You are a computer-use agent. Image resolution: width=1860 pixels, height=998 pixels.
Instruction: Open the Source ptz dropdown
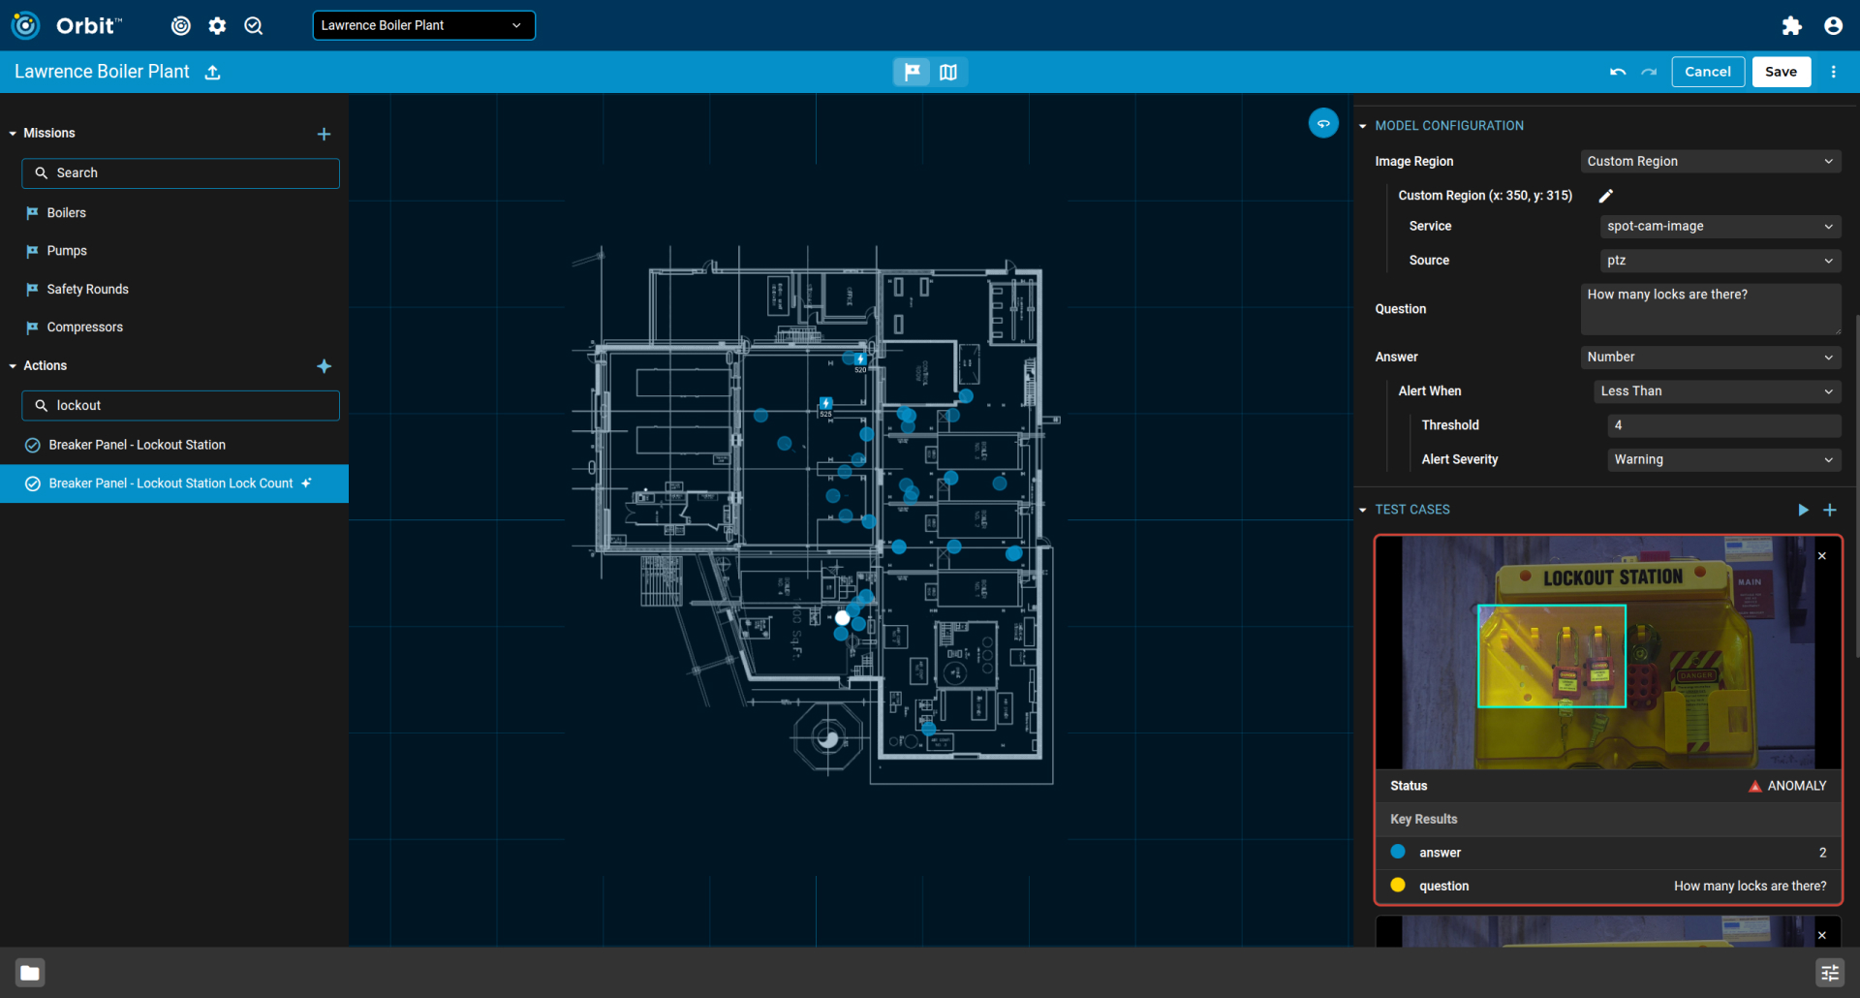tap(1720, 261)
